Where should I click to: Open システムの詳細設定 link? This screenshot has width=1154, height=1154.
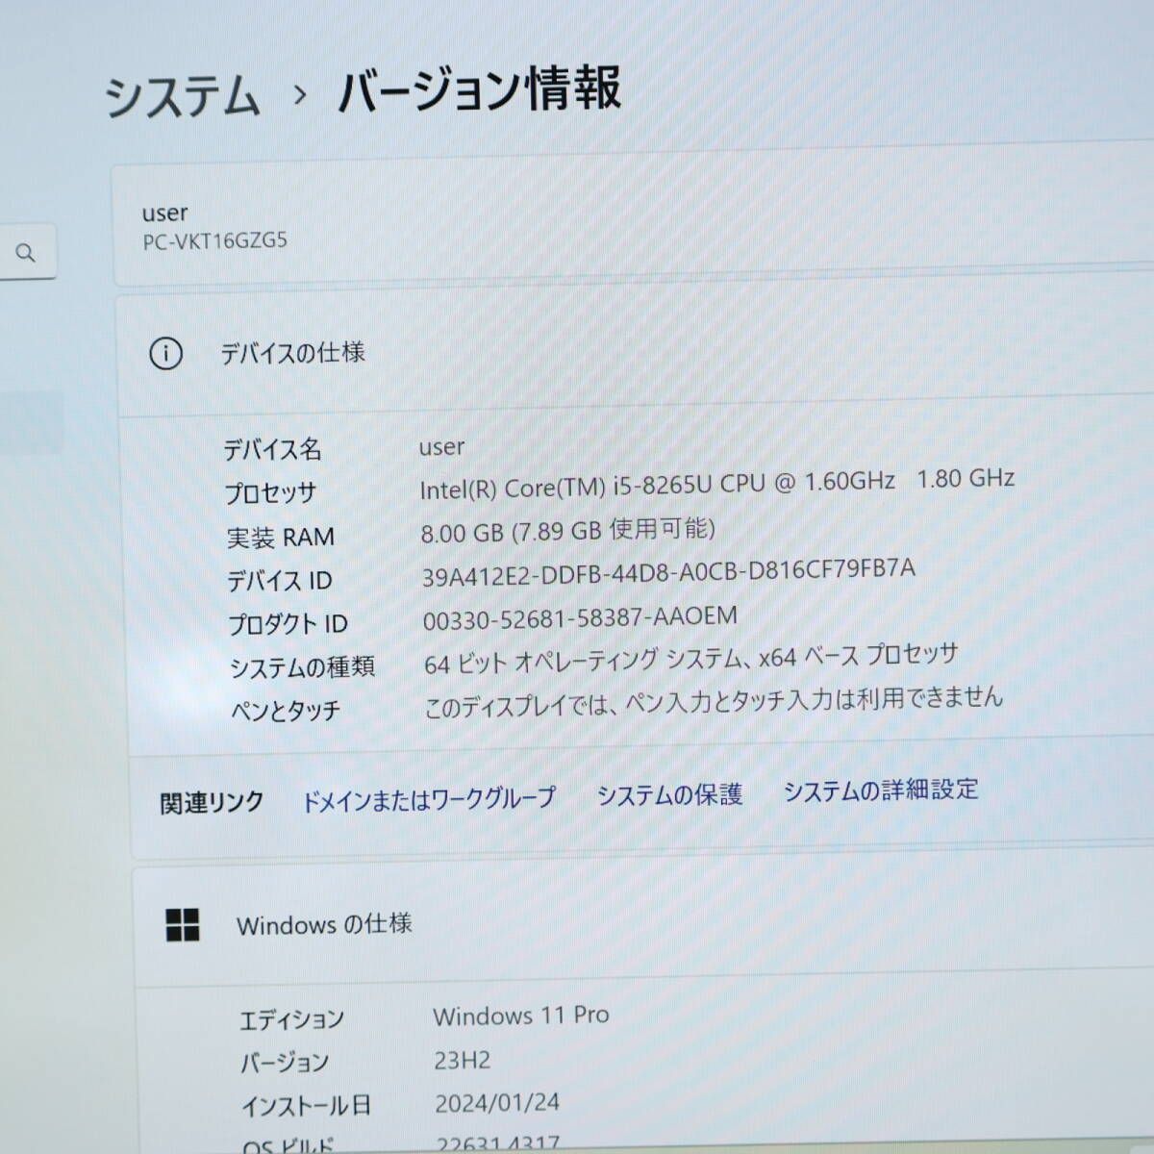[x=881, y=790]
